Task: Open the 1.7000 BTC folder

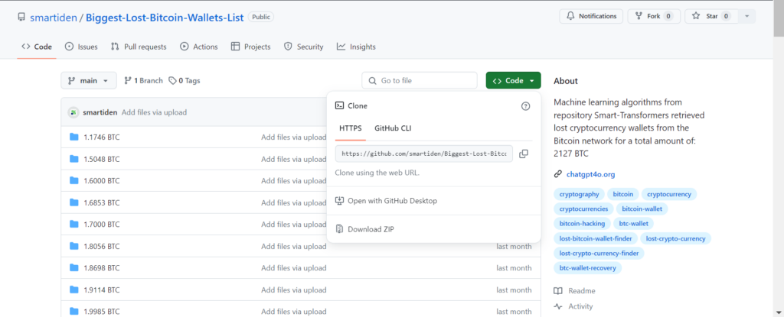Action: pos(102,224)
